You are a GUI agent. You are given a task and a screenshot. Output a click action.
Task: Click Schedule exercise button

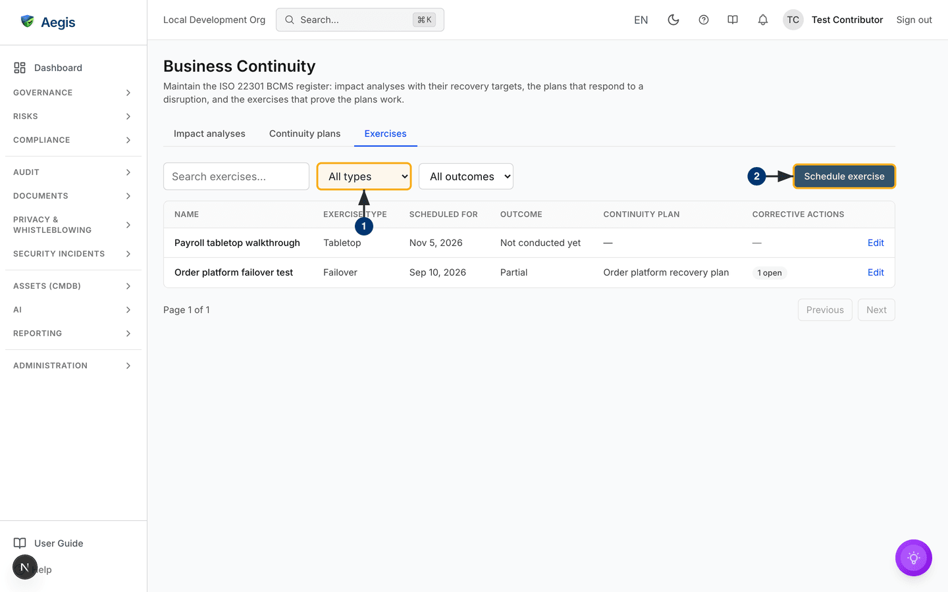point(844,176)
